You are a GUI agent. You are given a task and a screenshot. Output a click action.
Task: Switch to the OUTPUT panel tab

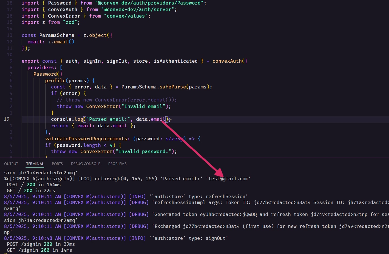tap(11, 164)
